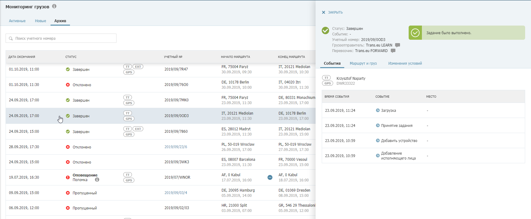Click the TT badge in row 2019/09/7R47

click(128, 67)
